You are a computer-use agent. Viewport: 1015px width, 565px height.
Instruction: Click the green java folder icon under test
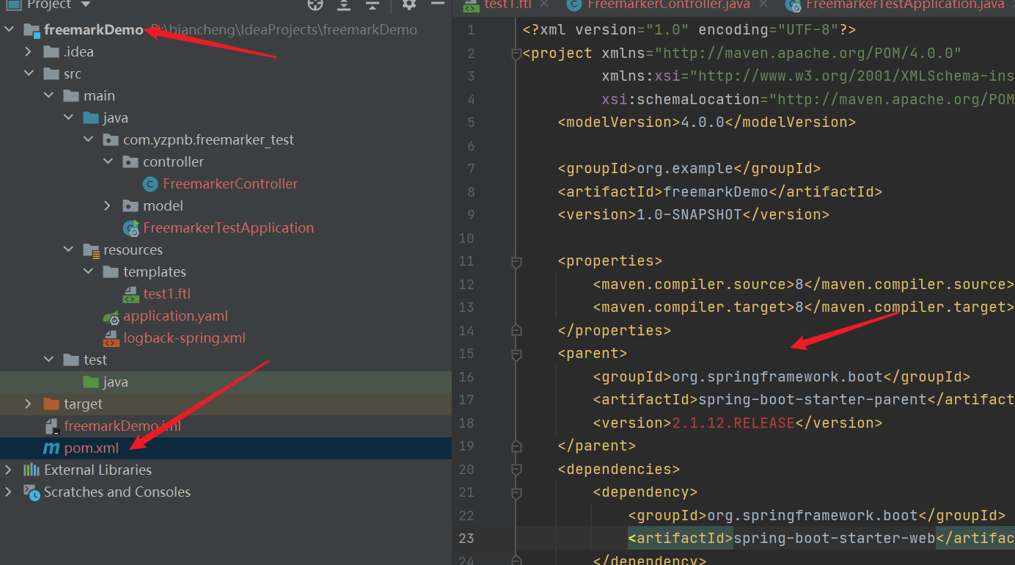click(91, 382)
